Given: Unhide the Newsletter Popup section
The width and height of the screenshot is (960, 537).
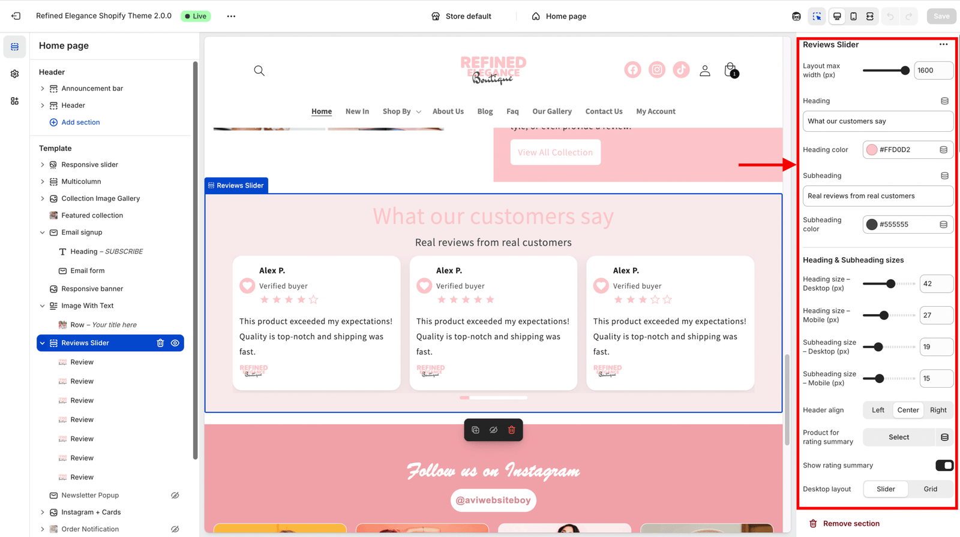Looking at the screenshot, I should coord(175,496).
